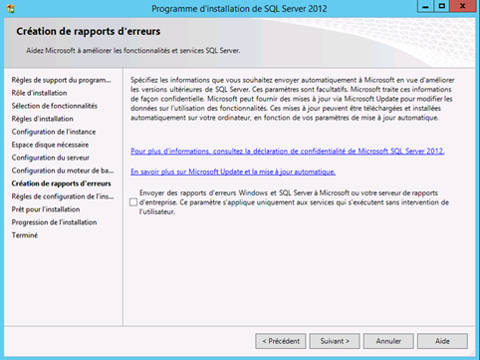The image size is (480, 360).
Task: Click the page heading Création de rapports d'erreurs
Action: [89, 31]
